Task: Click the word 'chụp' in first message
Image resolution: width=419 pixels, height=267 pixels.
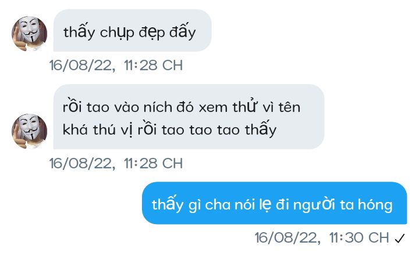Action: (x=117, y=33)
